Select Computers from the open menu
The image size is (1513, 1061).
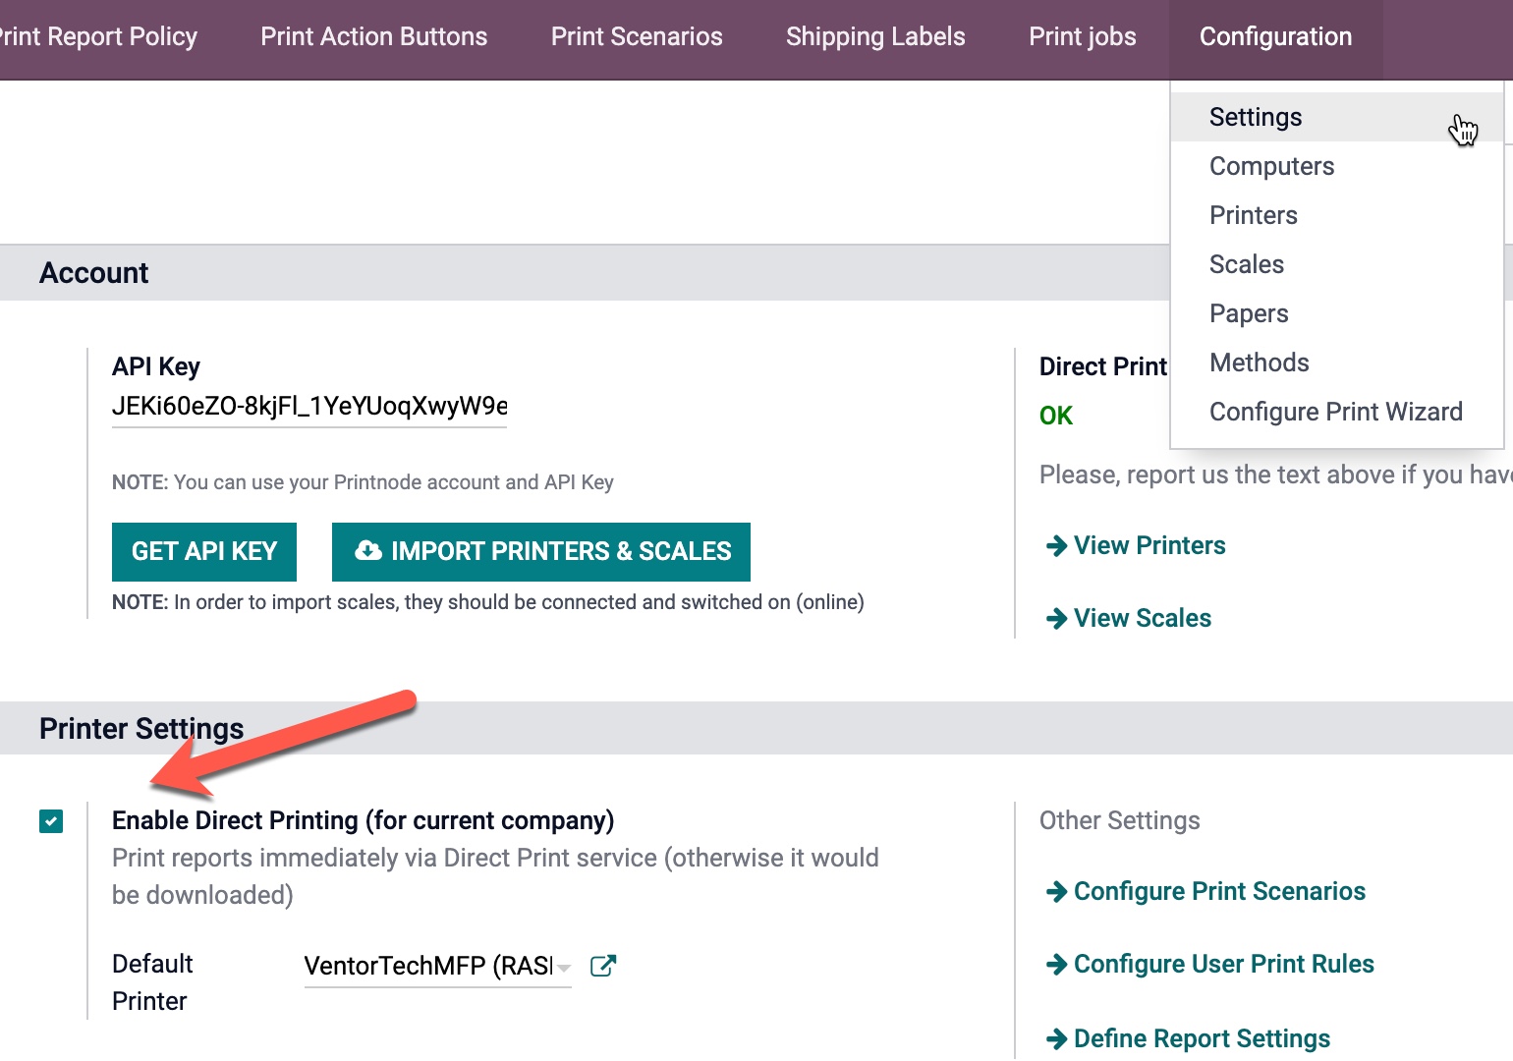pos(1271,165)
